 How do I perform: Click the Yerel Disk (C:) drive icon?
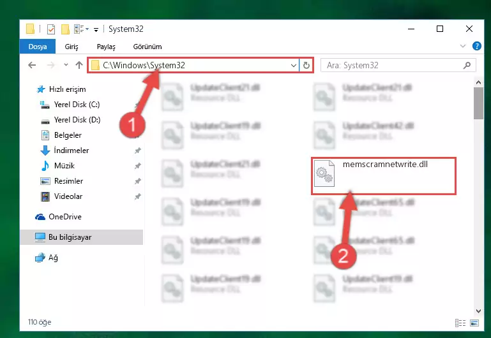[45, 105]
